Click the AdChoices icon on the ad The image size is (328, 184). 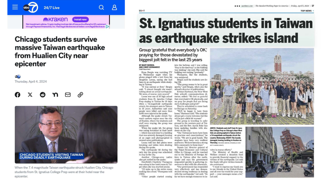coord(107,27)
